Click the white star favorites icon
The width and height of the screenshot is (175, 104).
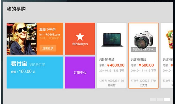coord(80,36)
